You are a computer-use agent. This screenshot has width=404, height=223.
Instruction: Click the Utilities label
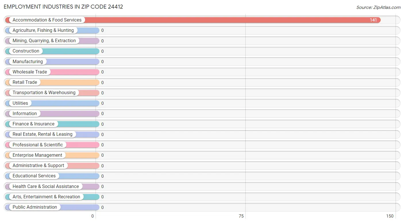click(20, 103)
